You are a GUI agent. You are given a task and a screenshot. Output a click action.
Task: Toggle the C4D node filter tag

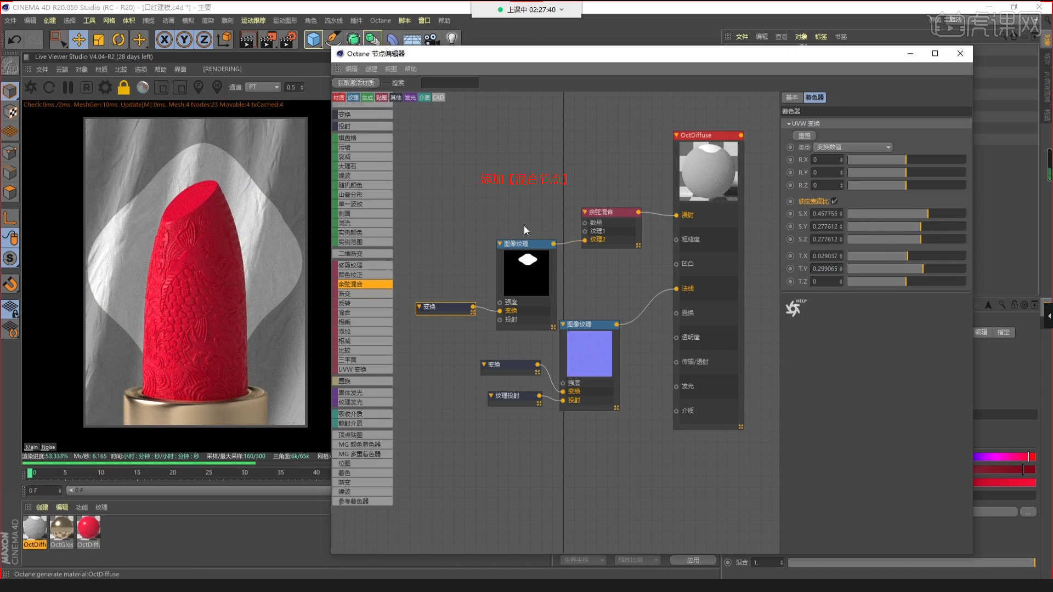[x=439, y=98]
